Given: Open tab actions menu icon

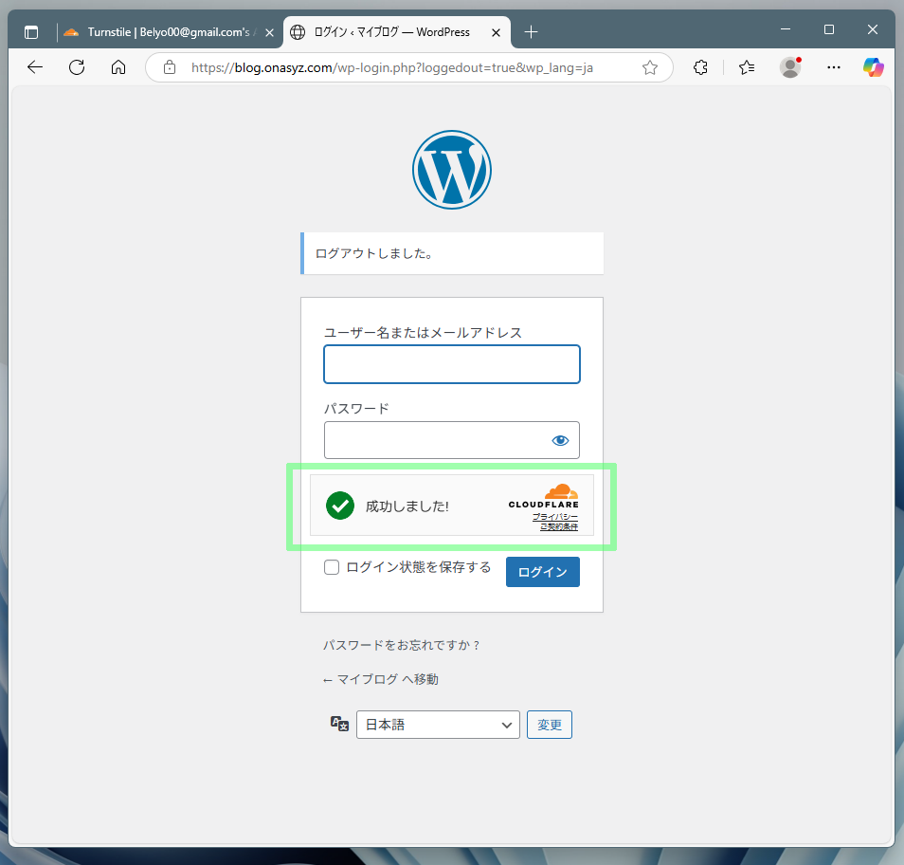Looking at the screenshot, I should click(x=31, y=32).
